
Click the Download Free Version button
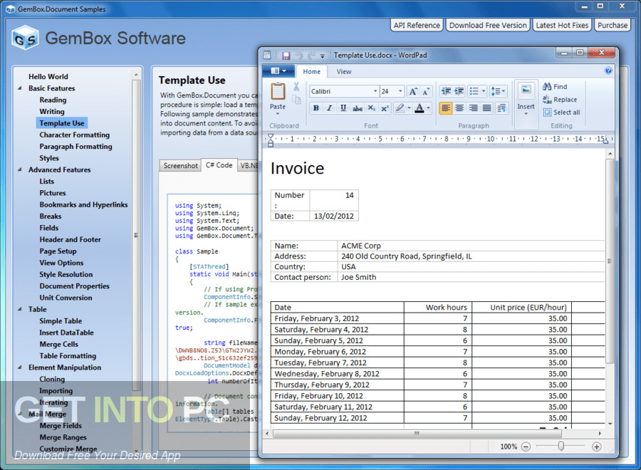click(x=488, y=26)
